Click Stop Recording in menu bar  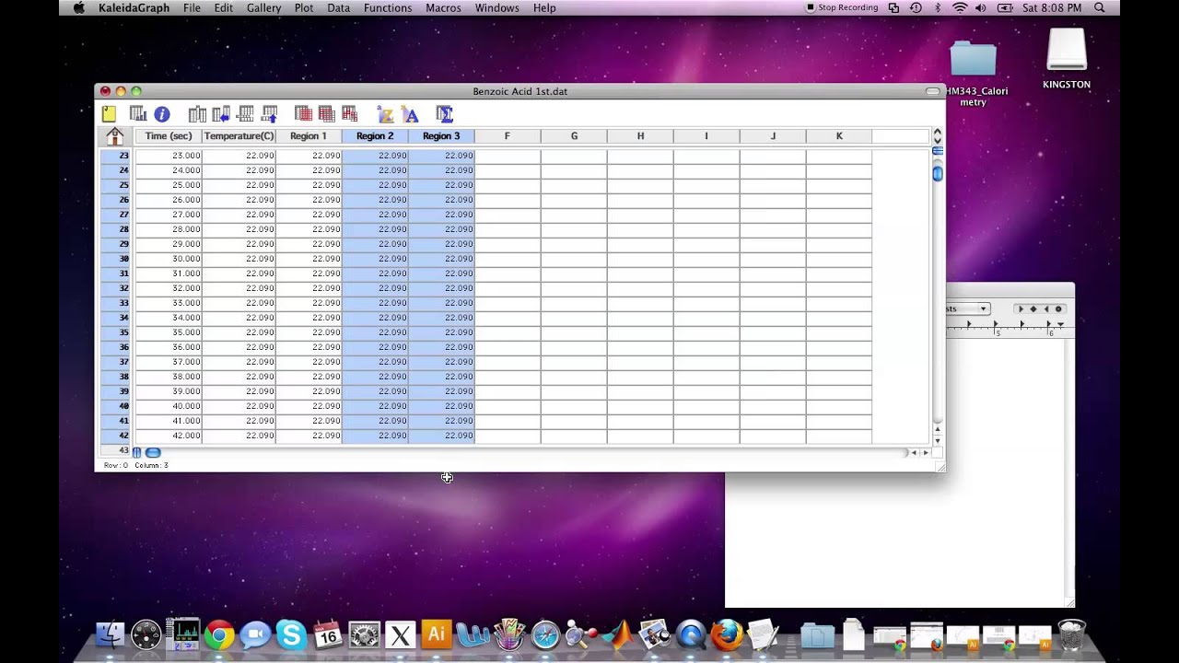pos(842,7)
